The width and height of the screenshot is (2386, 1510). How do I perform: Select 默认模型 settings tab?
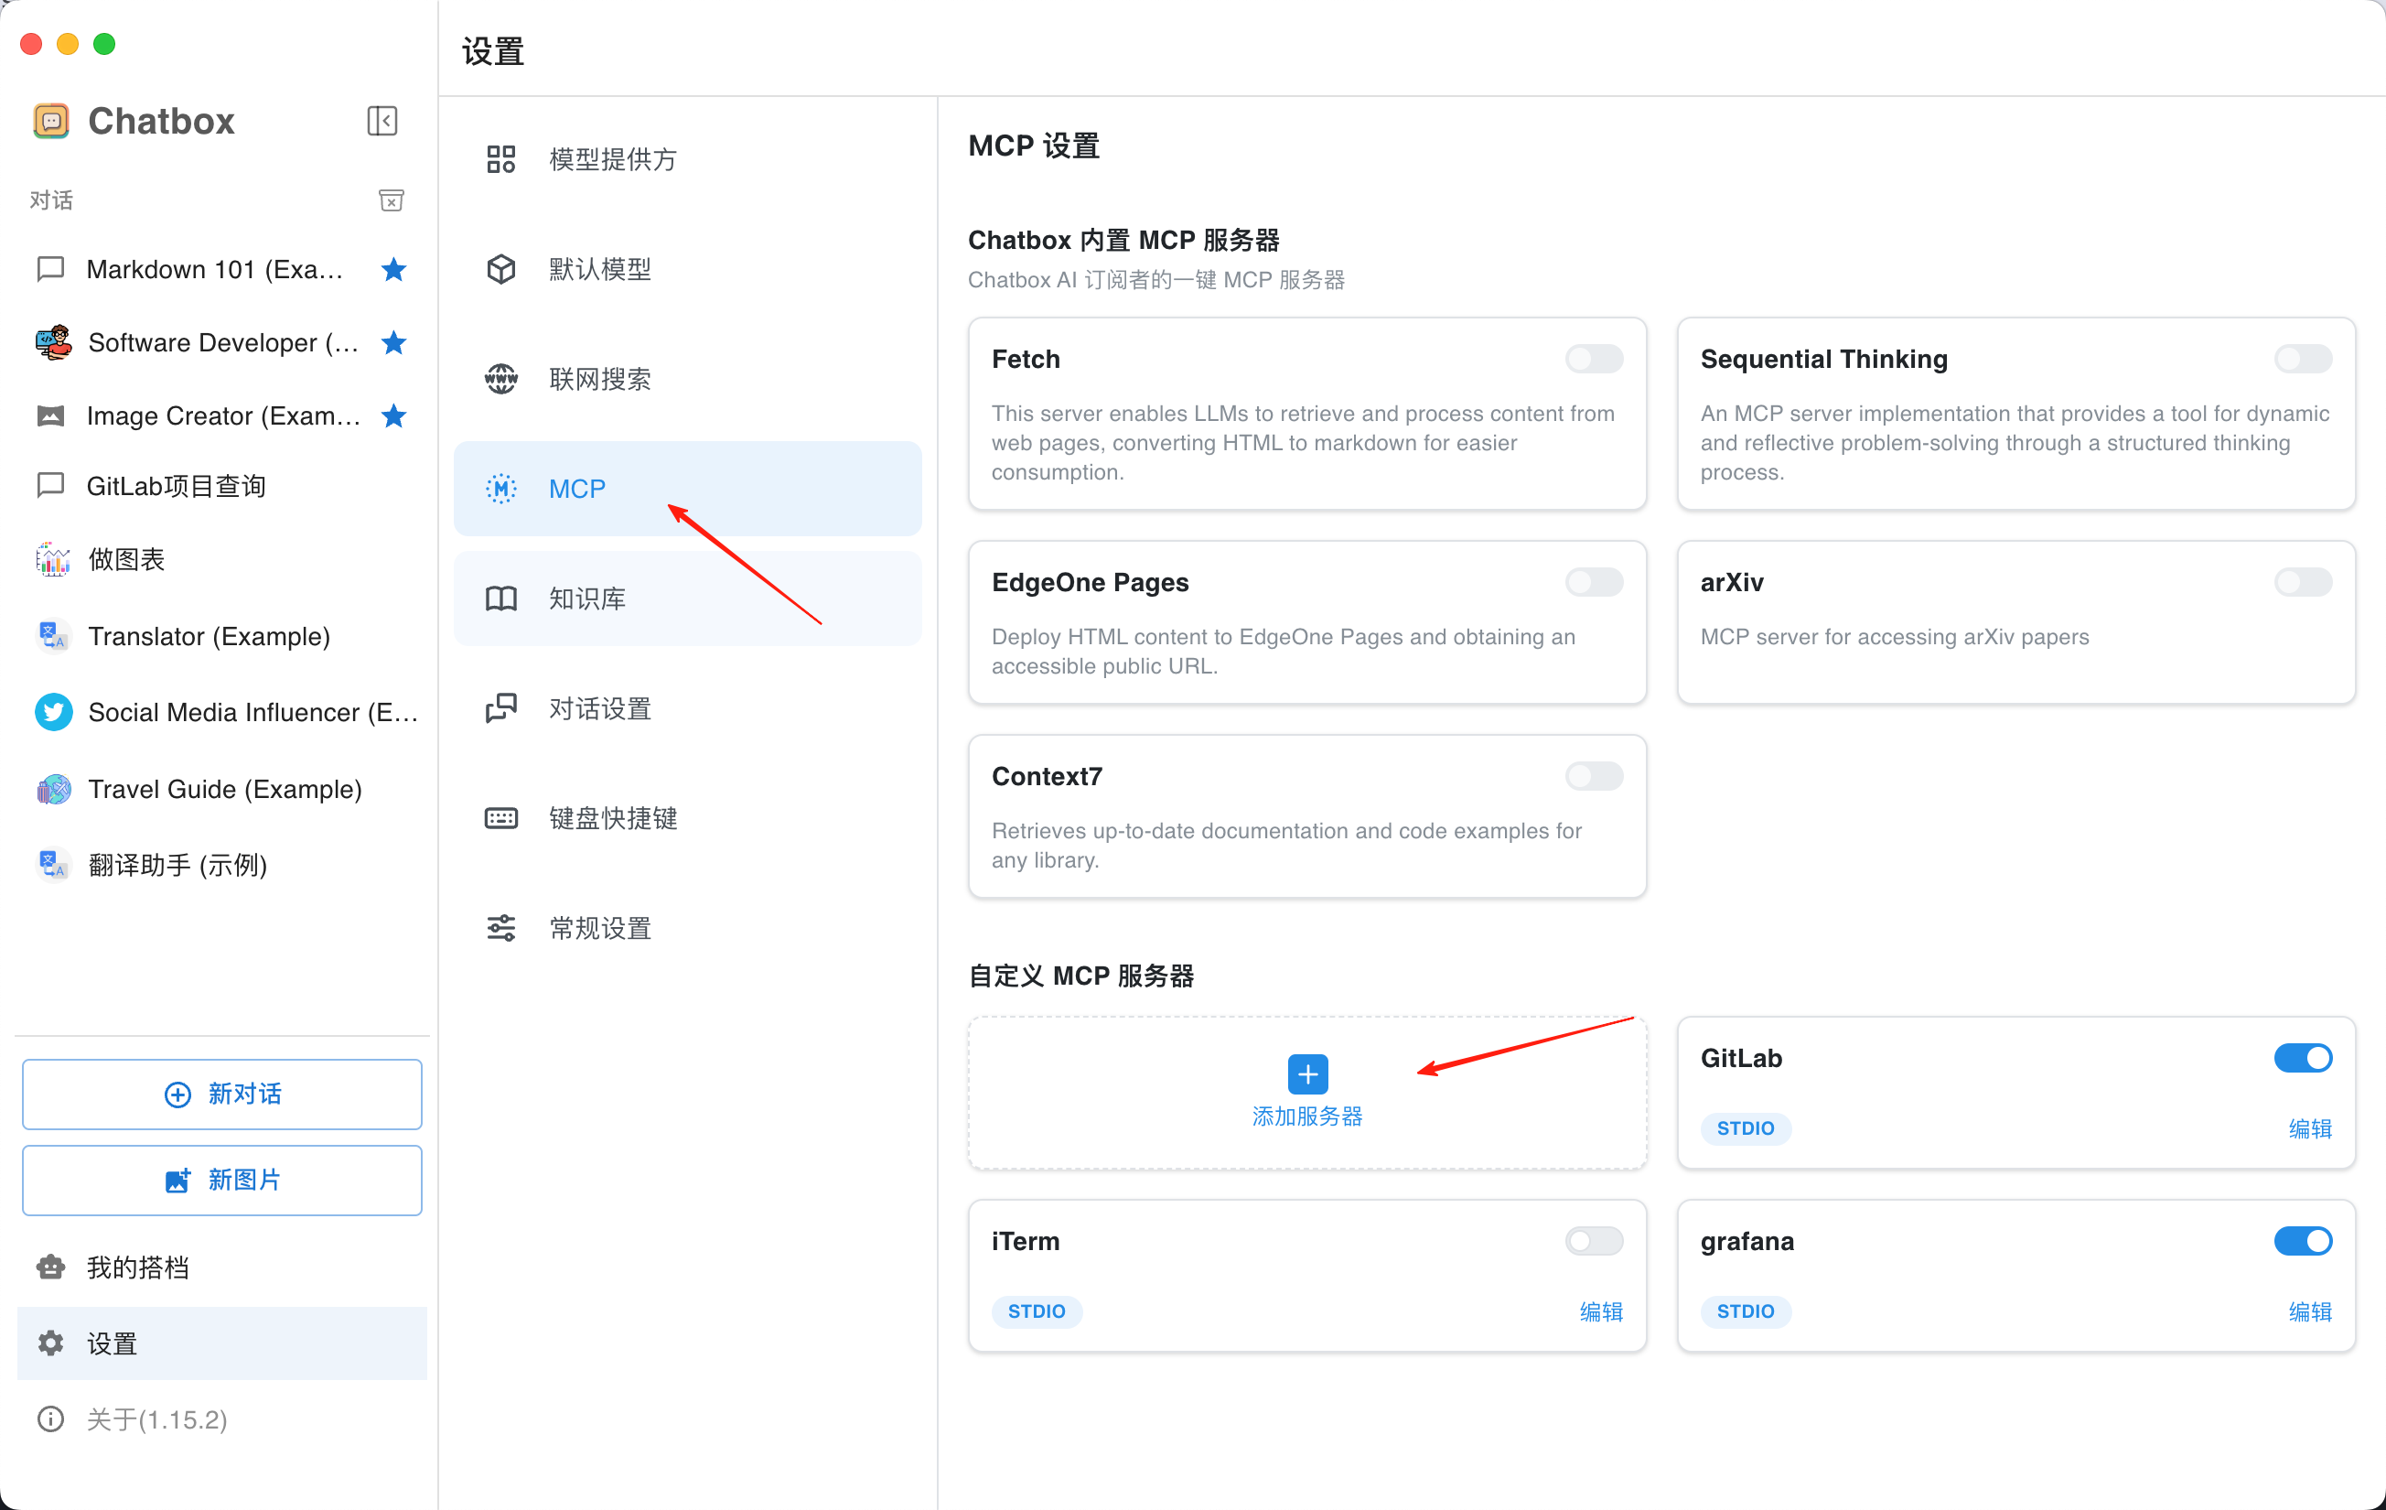coord(688,270)
